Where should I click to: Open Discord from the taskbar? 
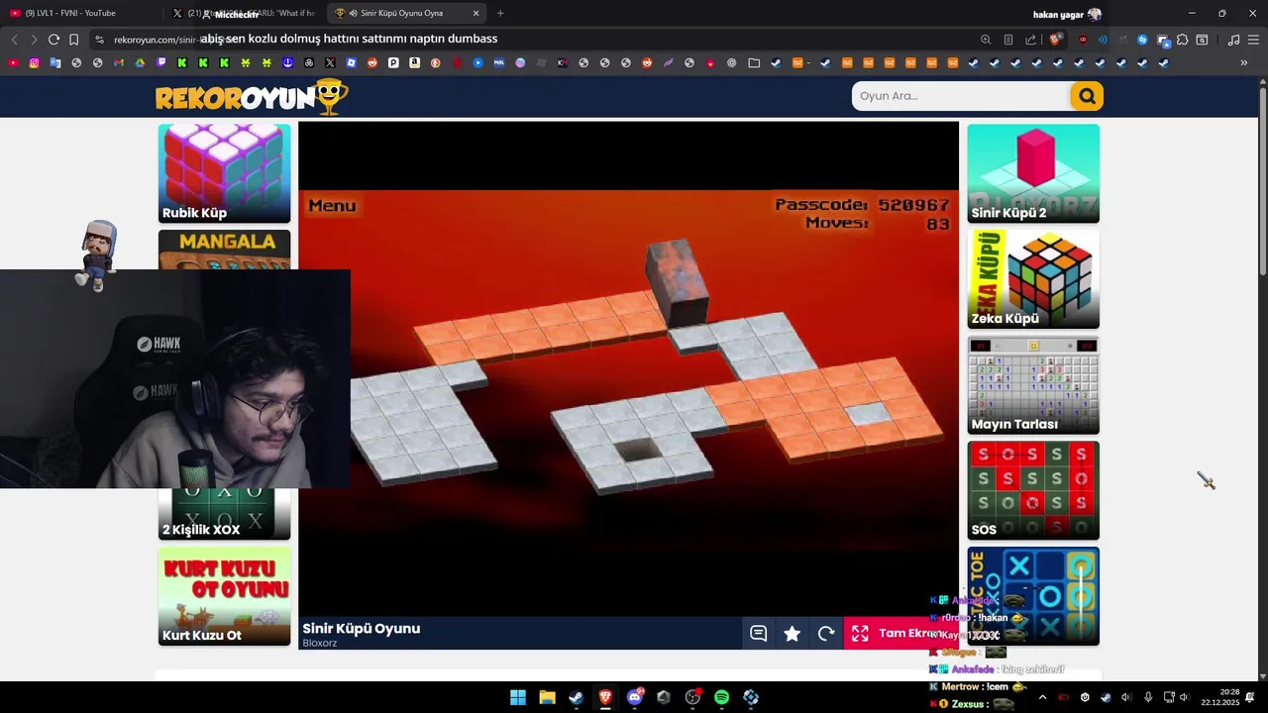(635, 697)
